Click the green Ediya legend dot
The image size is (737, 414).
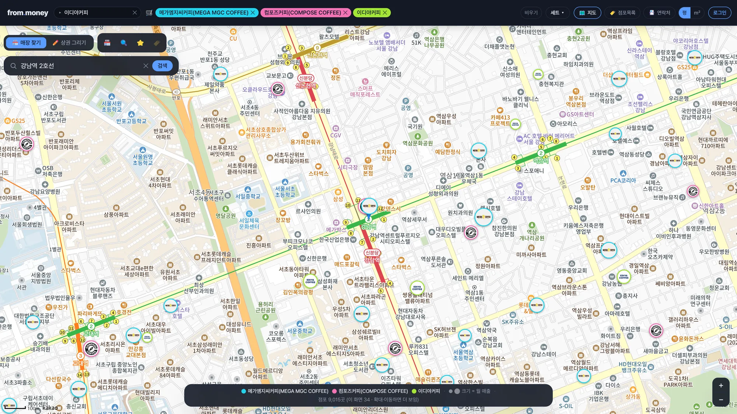click(x=414, y=391)
